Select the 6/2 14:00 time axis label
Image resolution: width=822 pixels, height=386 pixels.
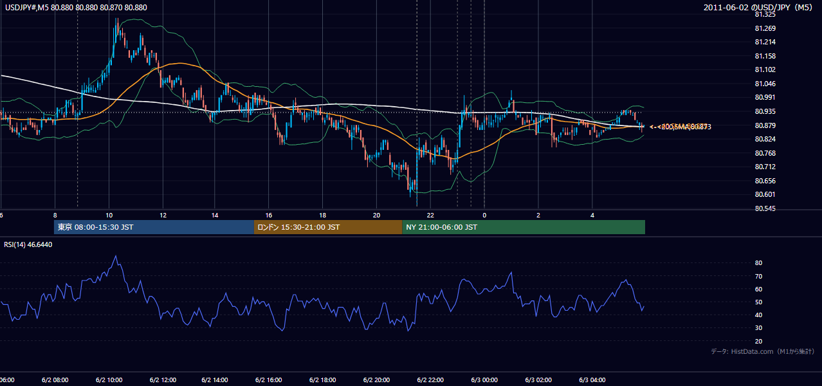pos(215,380)
